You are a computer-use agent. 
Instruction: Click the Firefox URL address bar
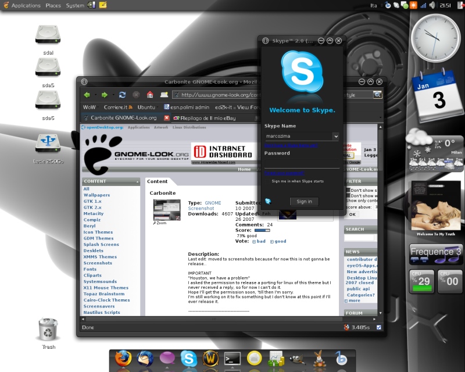click(216, 95)
